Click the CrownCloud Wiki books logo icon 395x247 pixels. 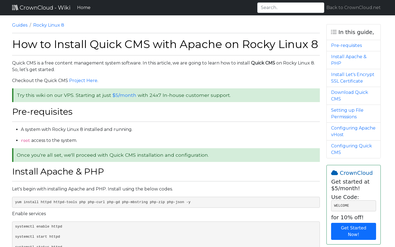(15, 7)
